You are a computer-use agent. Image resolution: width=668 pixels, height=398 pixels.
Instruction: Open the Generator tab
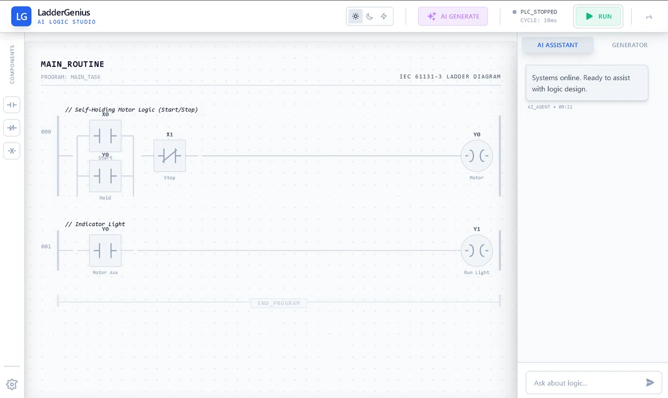tap(630, 45)
